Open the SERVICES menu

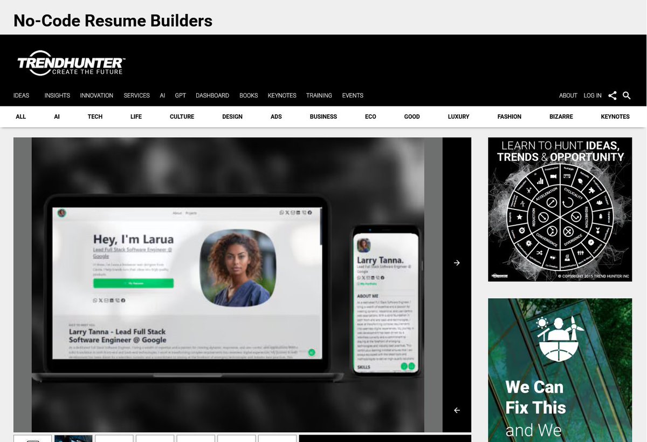(x=137, y=96)
